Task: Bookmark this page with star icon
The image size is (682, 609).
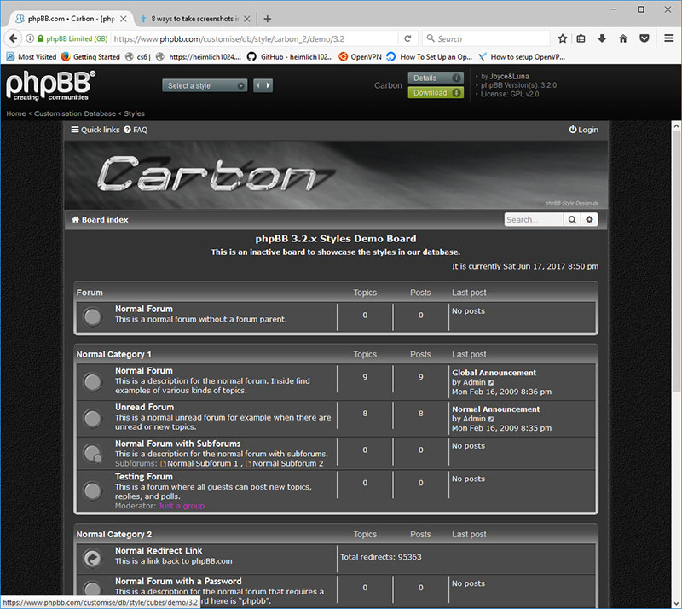Action: coord(562,38)
